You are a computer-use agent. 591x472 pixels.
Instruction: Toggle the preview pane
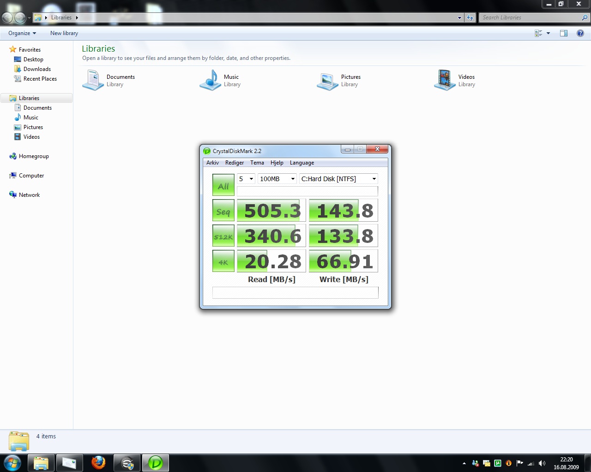pyautogui.click(x=564, y=33)
